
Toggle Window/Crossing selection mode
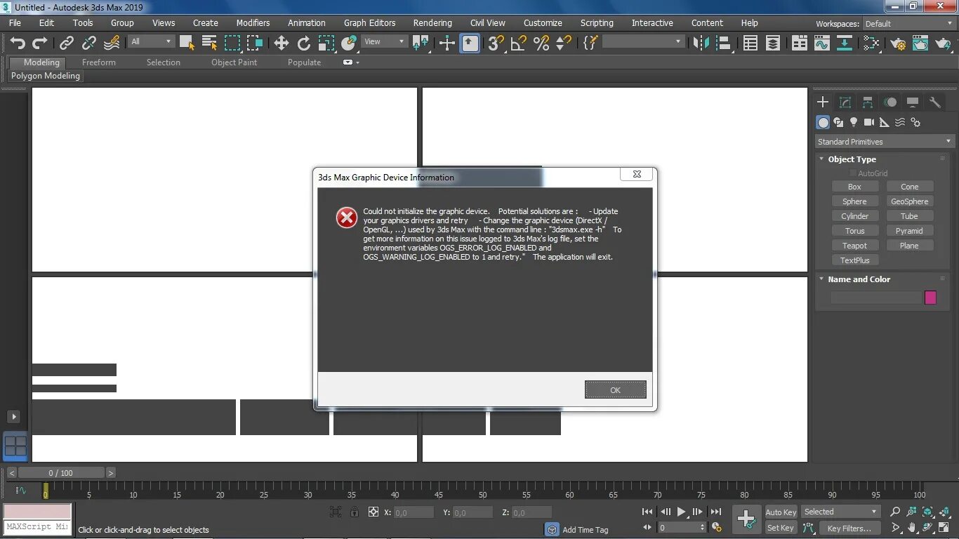[255, 44]
